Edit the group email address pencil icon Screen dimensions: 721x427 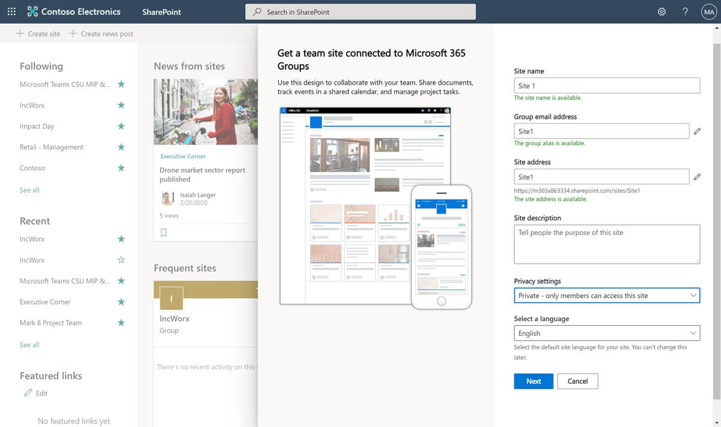click(x=697, y=131)
